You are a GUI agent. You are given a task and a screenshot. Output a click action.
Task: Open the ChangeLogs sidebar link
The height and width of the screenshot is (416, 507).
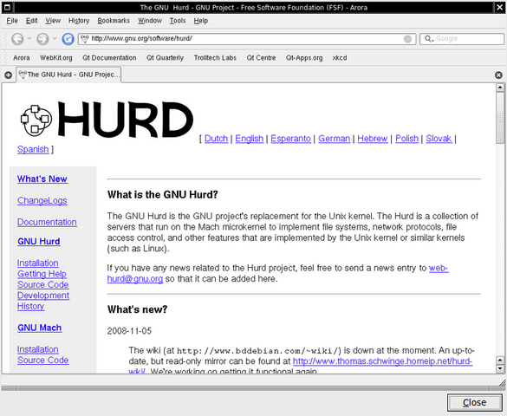[42, 201]
